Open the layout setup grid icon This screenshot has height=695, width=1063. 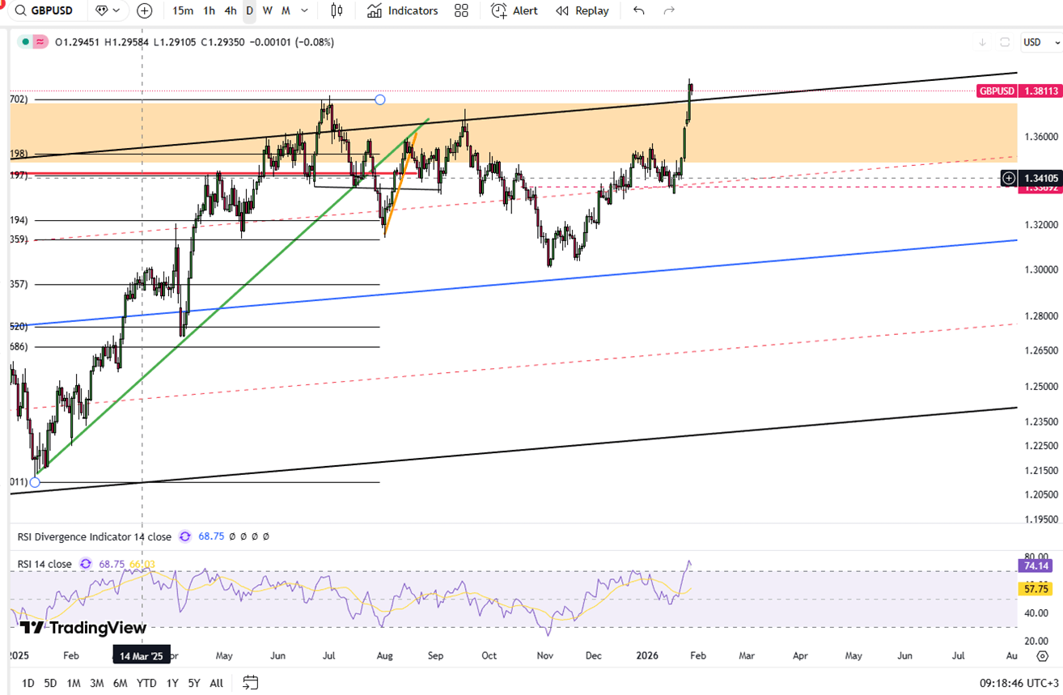click(x=461, y=11)
